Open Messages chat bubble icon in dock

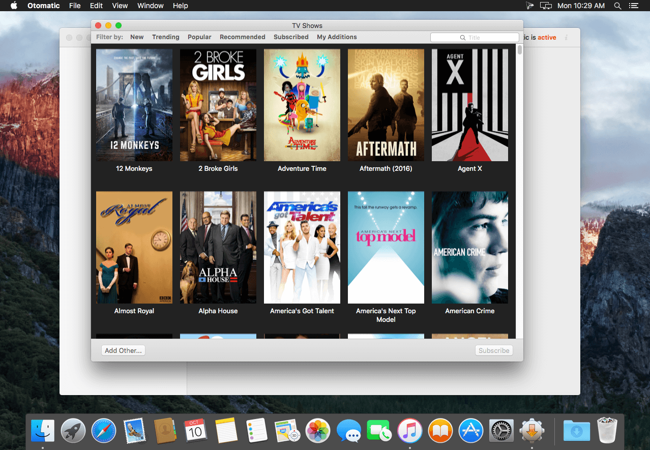[348, 431]
